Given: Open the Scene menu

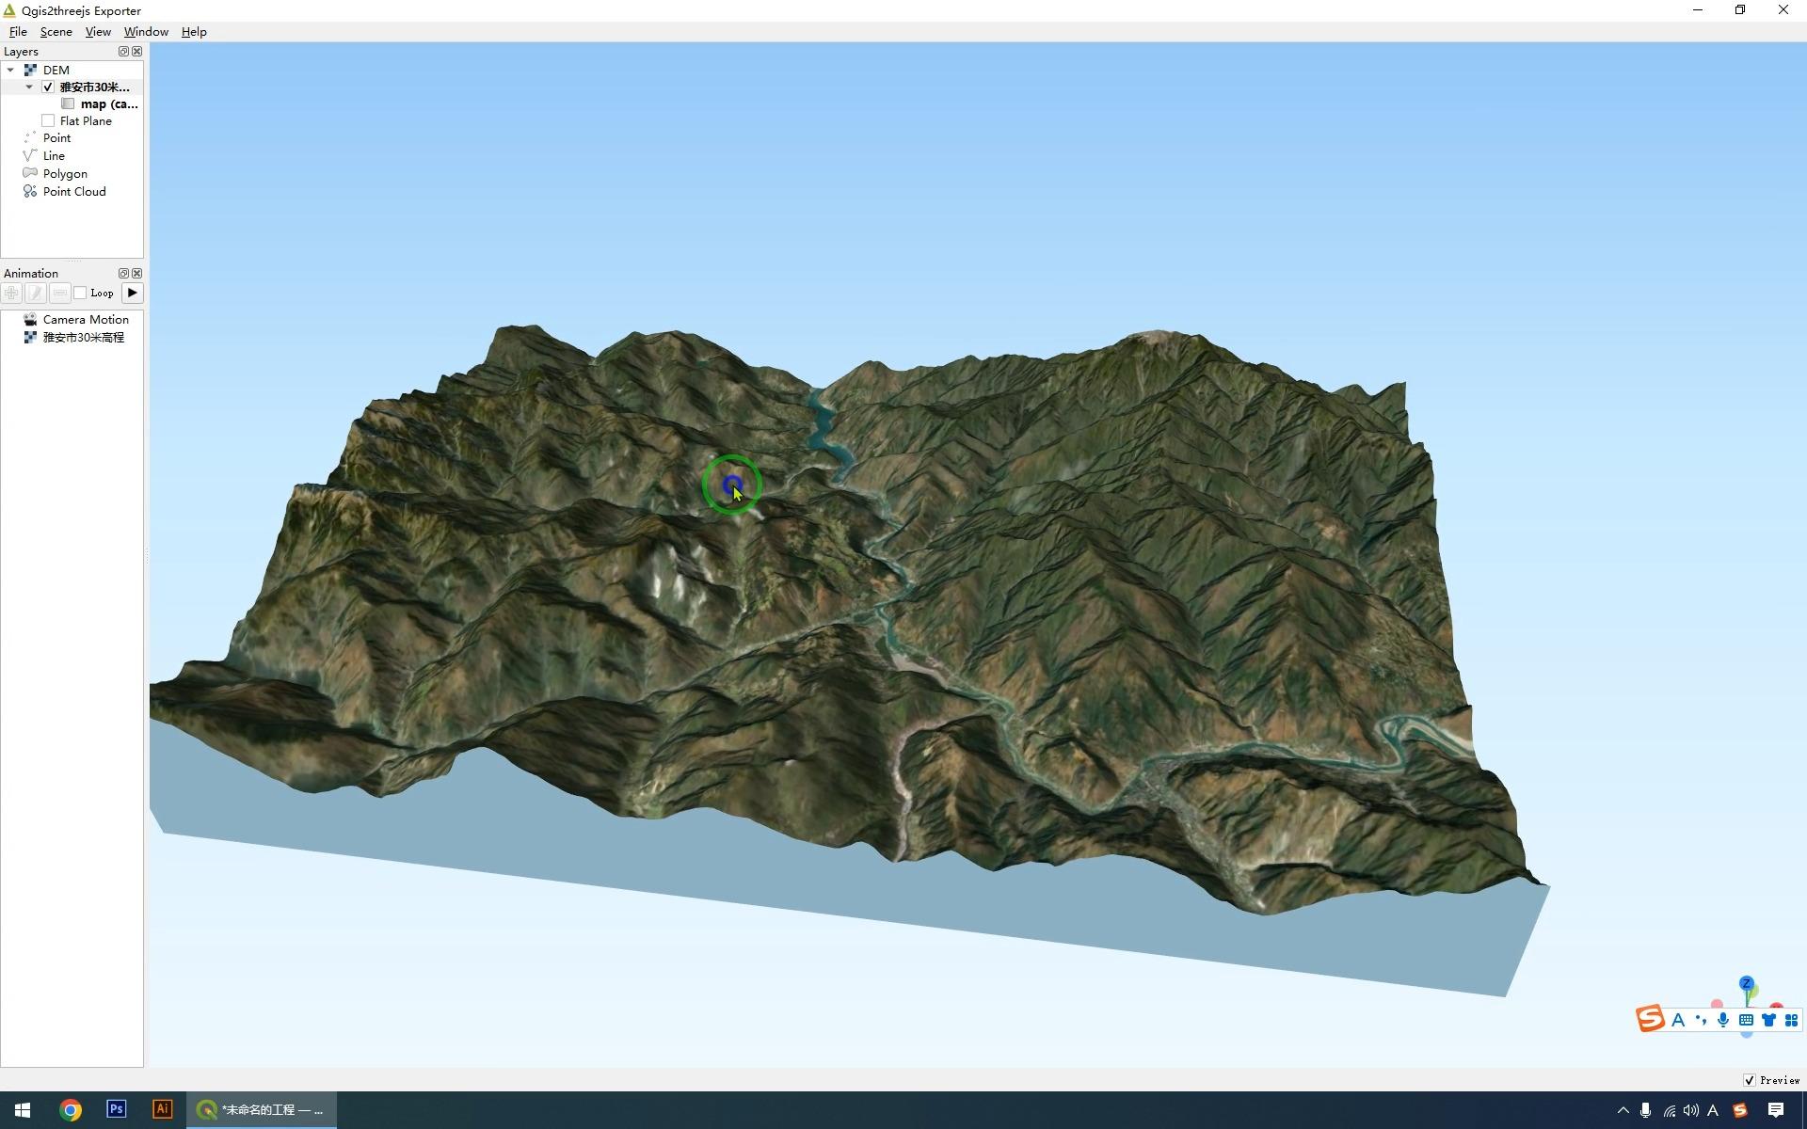Looking at the screenshot, I should 56,31.
